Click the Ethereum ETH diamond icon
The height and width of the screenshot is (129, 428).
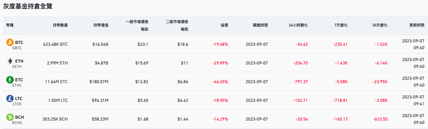click(10, 61)
